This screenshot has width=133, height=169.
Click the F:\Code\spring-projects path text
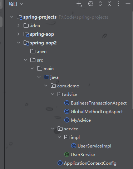pyautogui.click(x=83, y=17)
